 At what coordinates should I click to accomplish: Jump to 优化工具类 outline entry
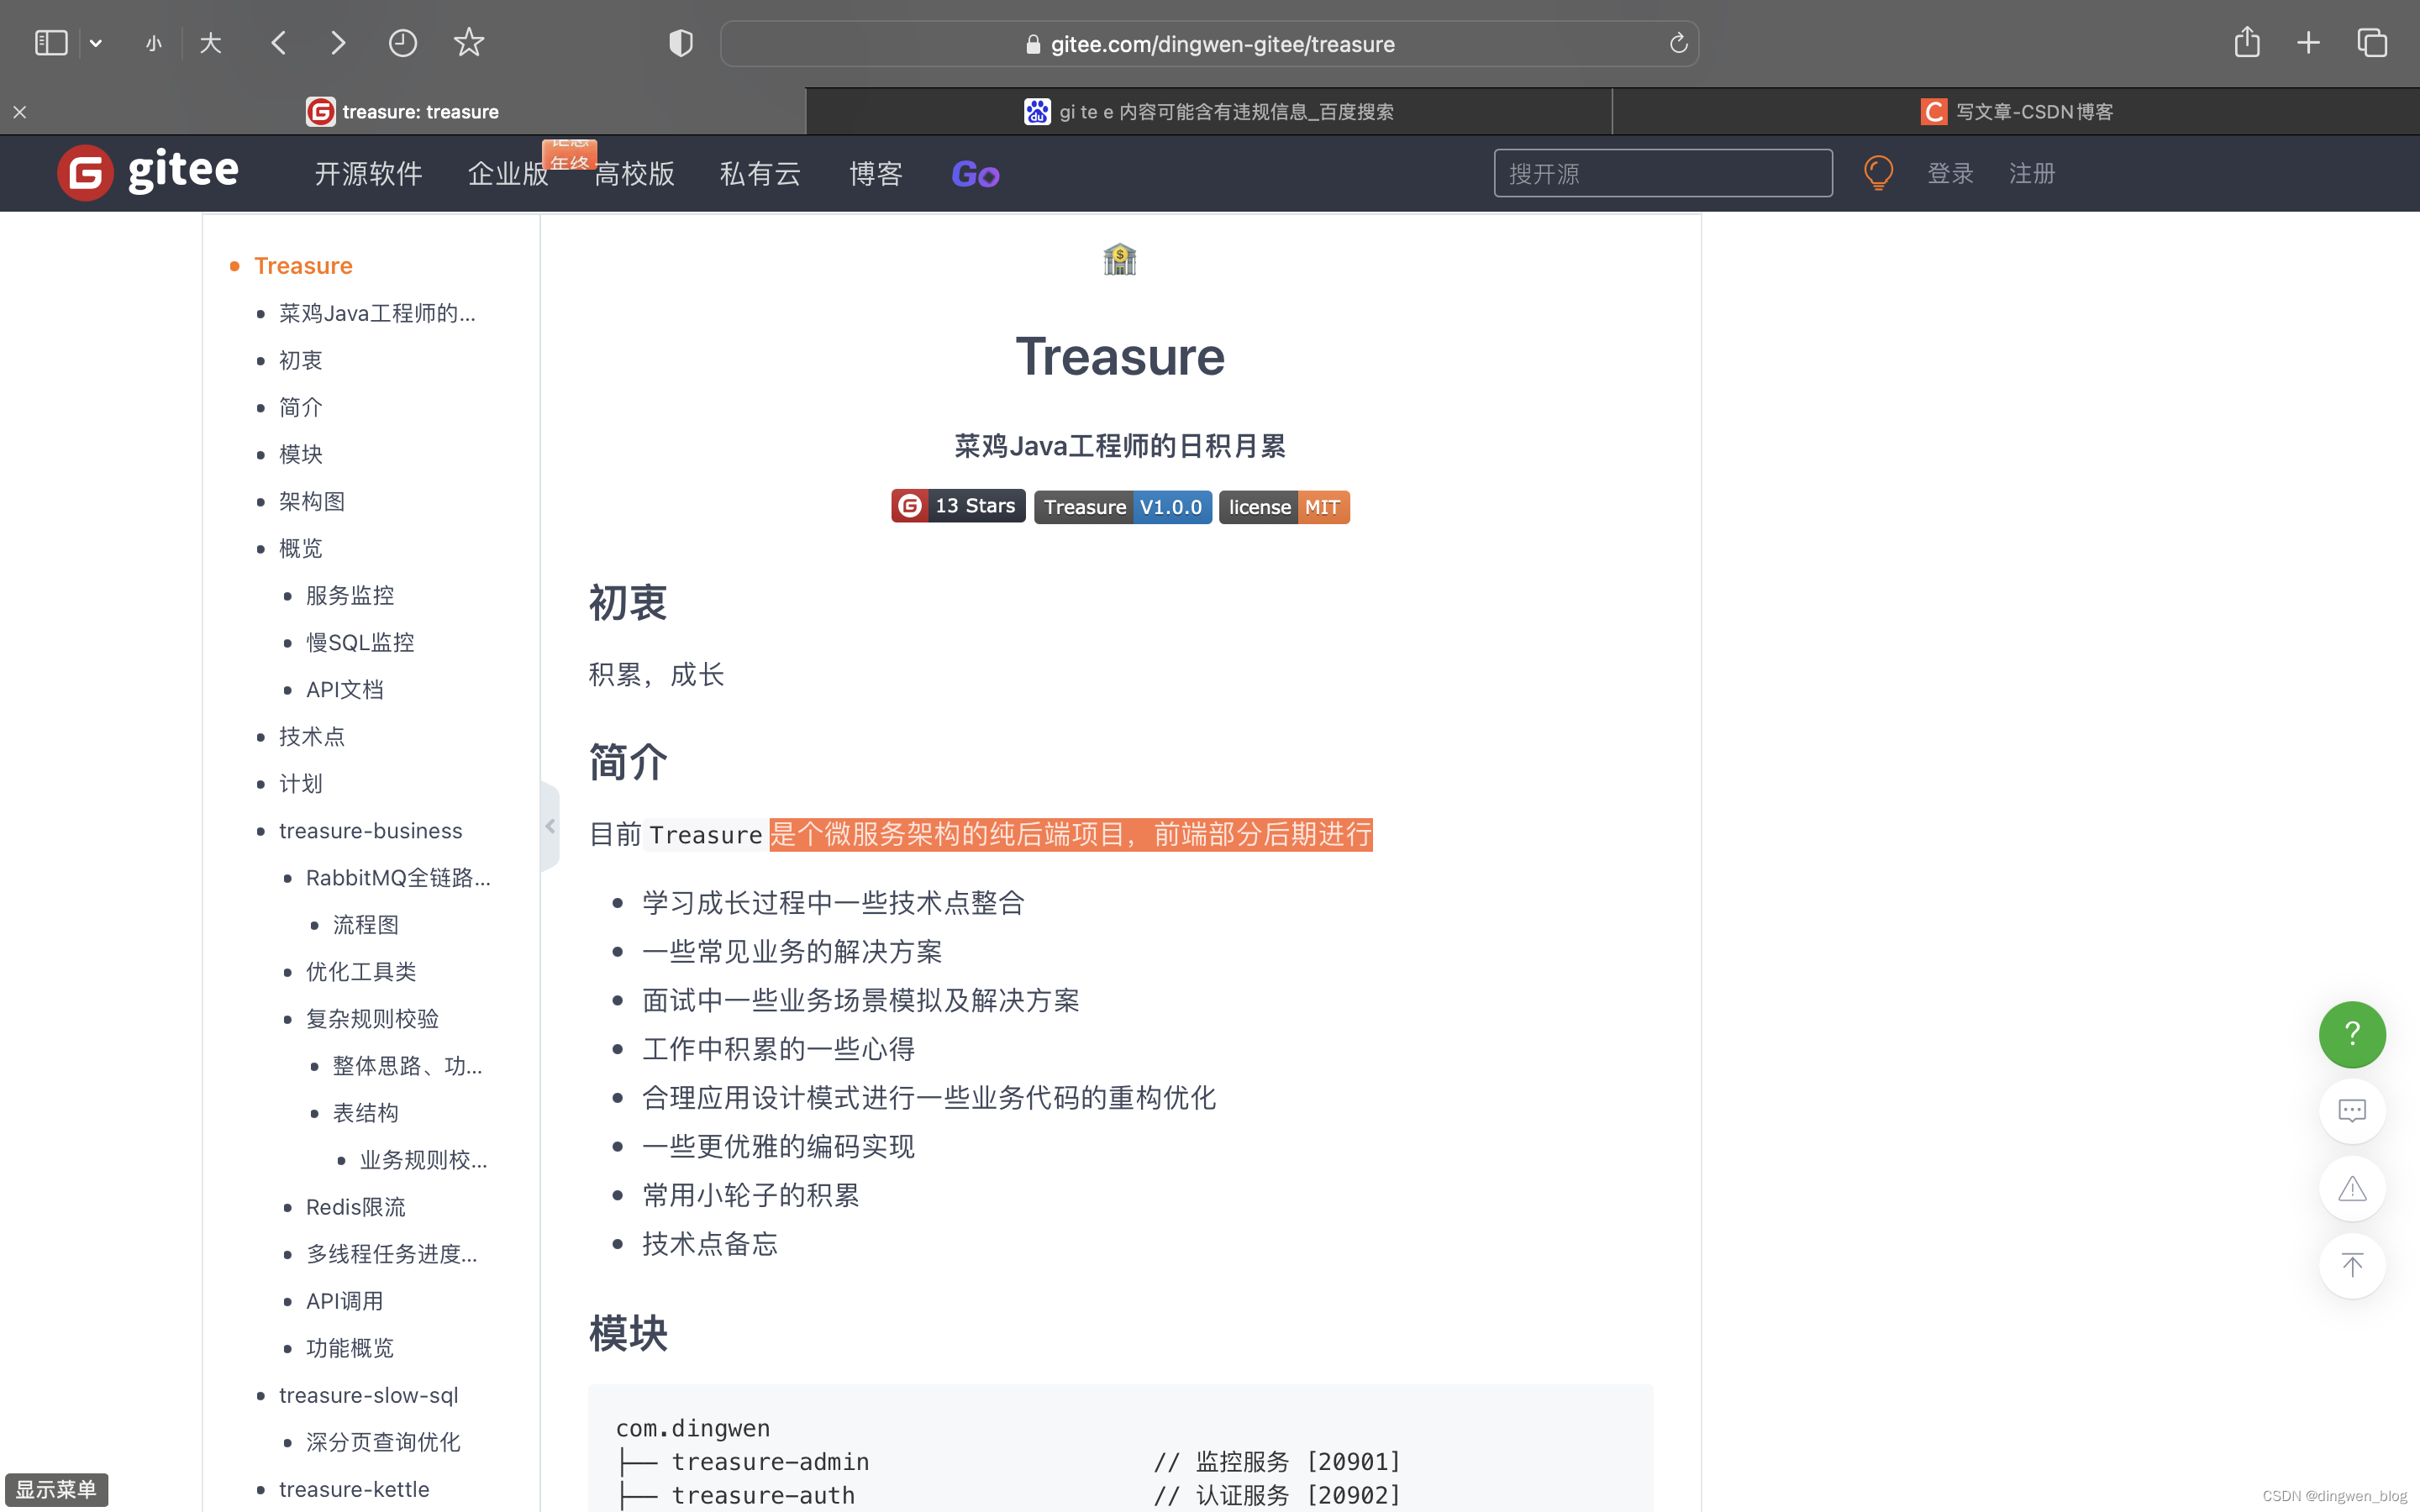[x=361, y=971]
